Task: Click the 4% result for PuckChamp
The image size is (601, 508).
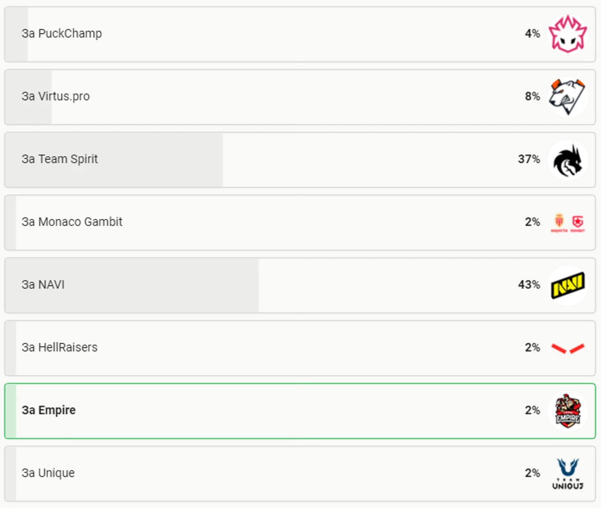Action: click(x=532, y=34)
